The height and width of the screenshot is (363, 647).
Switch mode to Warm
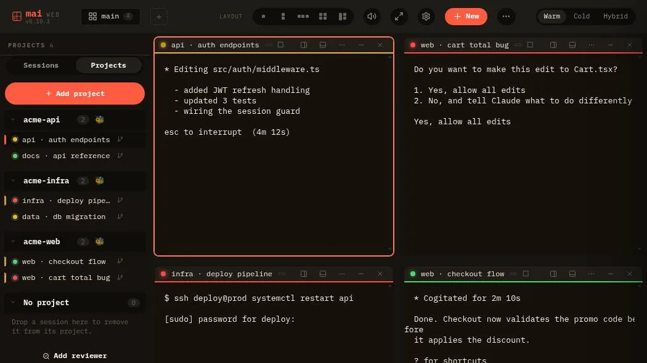coord(551,17)
